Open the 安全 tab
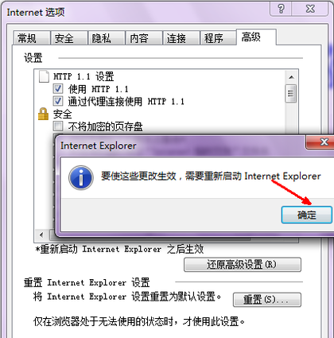 [69, 38]
